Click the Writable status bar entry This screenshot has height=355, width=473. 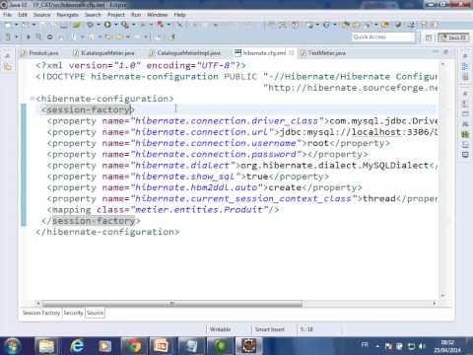pos(220,329)
